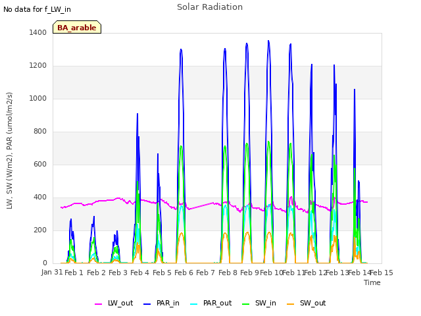Viewport: 421px width, 316px height.
Task: Click the 800 y-axis tick label
Action: click(x=40, y=132)
